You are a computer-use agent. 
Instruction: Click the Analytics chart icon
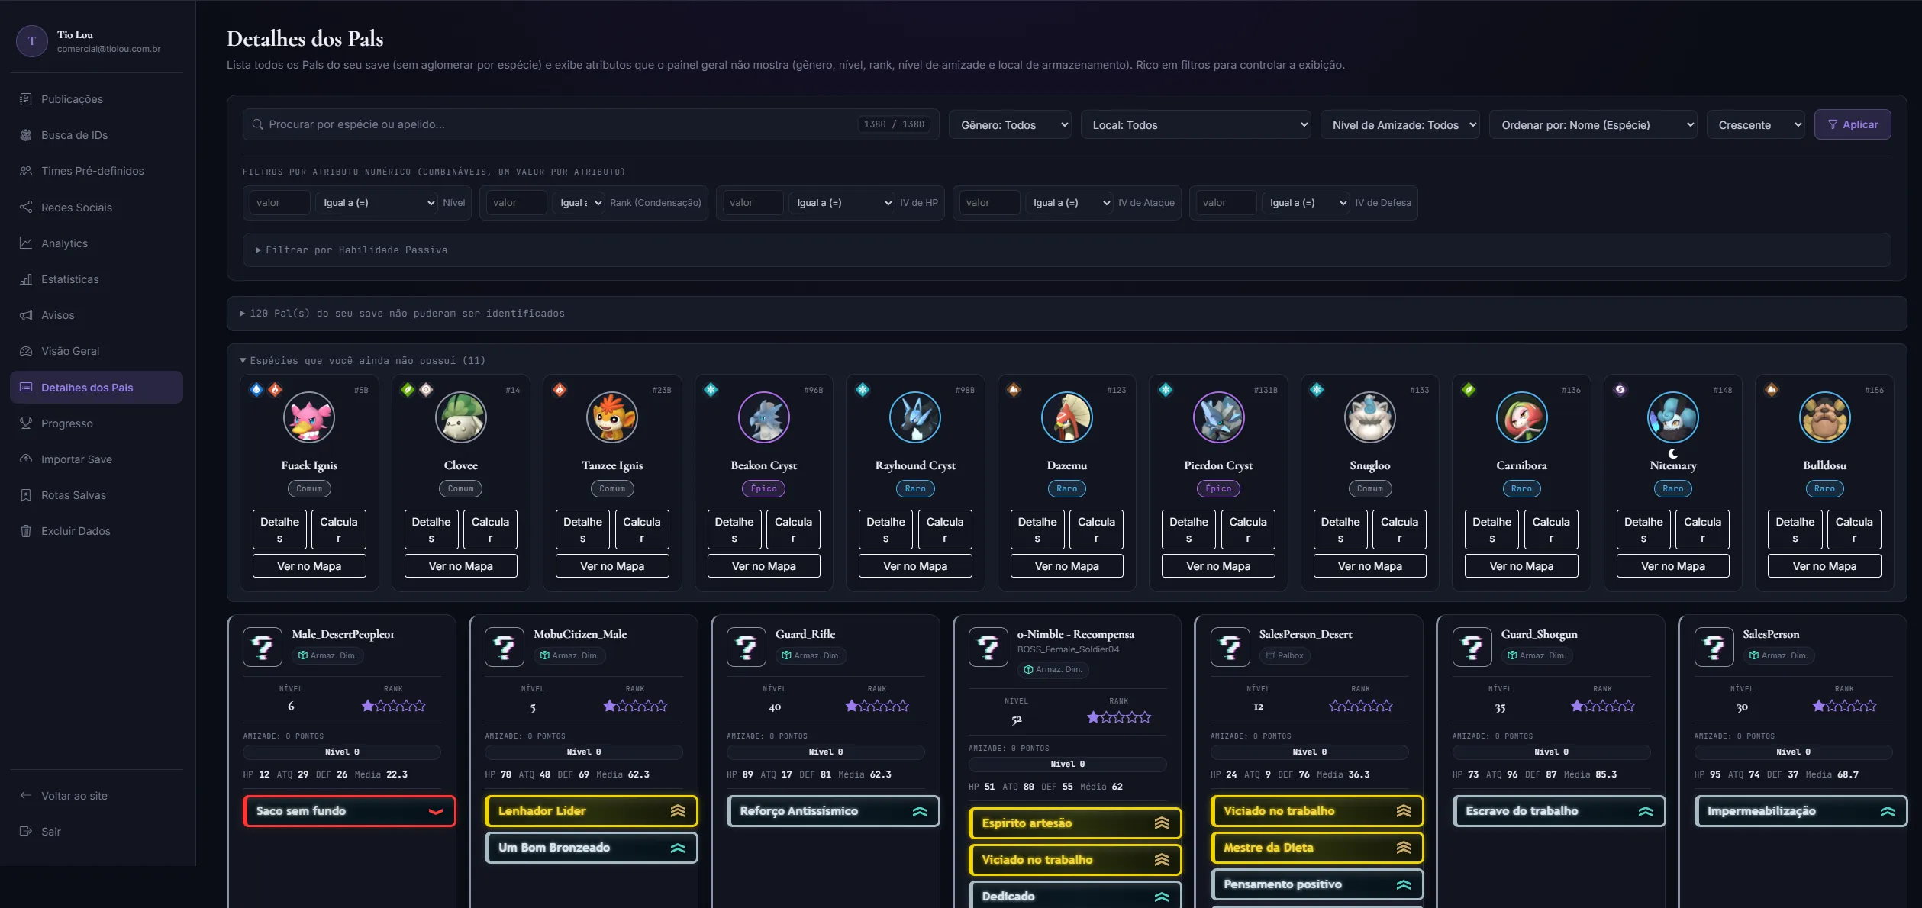[26, 243]
